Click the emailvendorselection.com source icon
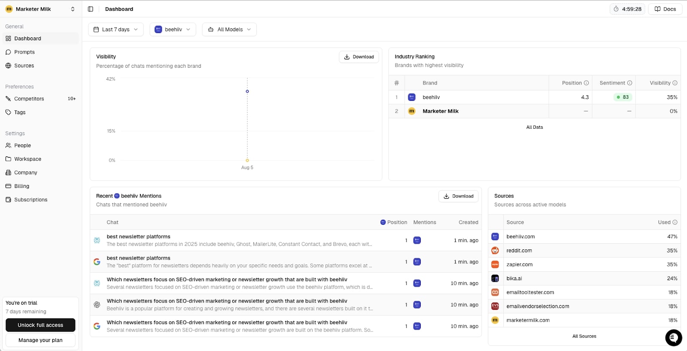The height and width of the screenshot is (351, 687). (495, 306)
